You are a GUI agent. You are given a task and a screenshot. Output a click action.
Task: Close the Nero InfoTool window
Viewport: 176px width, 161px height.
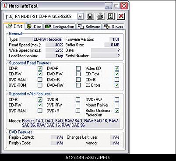click(124, 6)
